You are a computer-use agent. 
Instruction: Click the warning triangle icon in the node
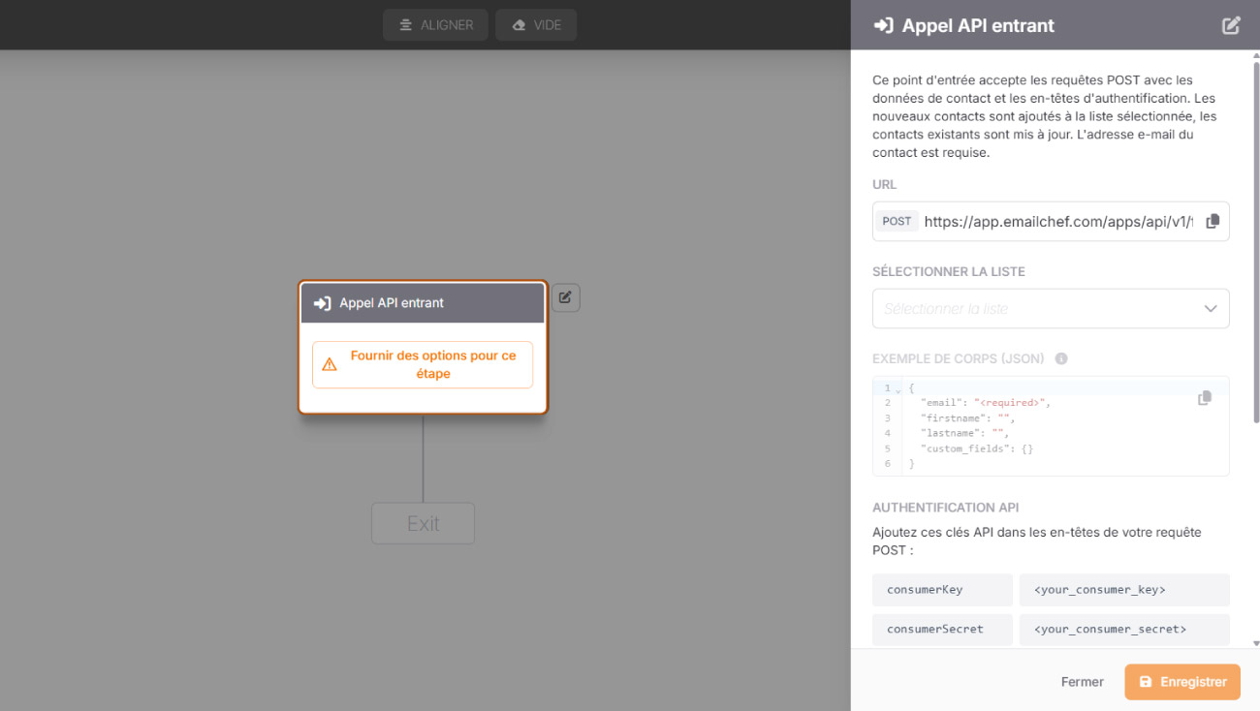330,365
